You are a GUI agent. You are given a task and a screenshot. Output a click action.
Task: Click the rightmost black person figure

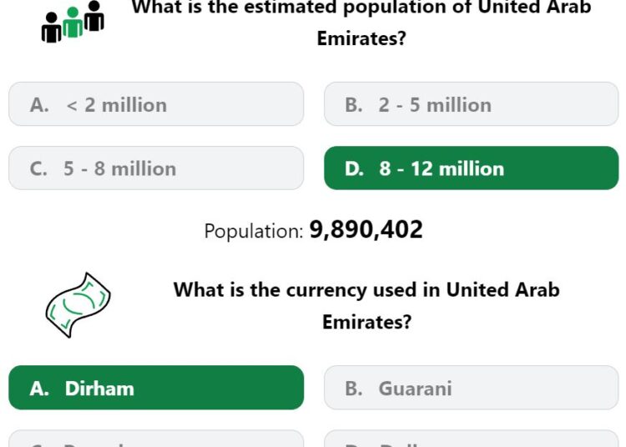point(94,16)
